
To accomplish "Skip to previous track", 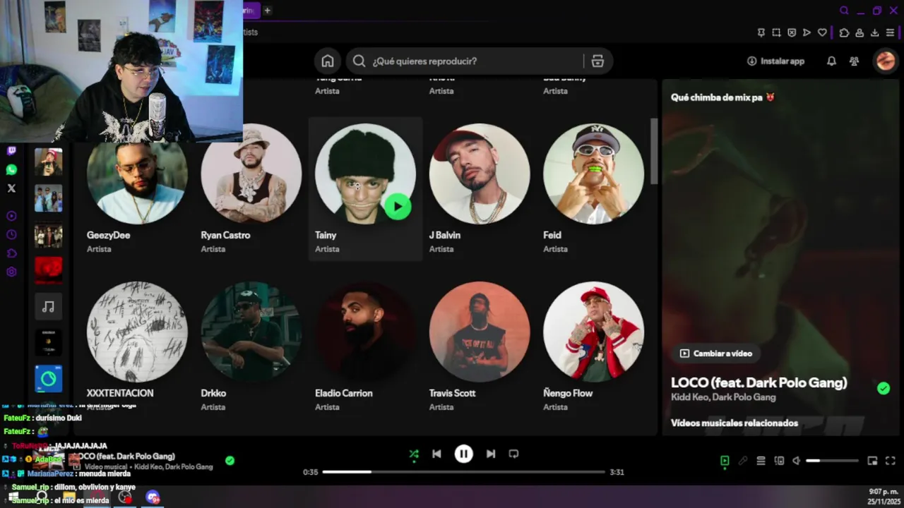I will (436, 454).
